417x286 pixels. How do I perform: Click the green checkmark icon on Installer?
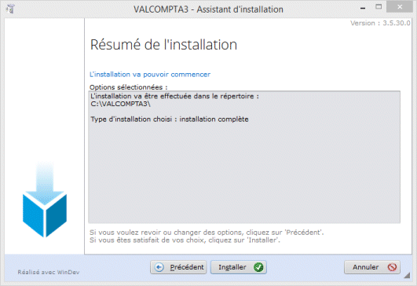[x=258, y=267]
